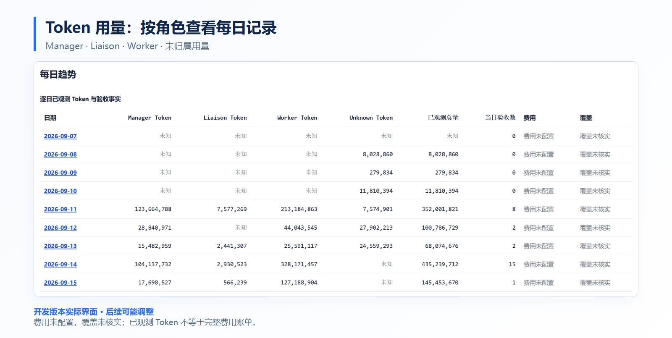This screenshot has width=672, height=338.
Task: Select Unknown Token value 27,902,213
Action: (376, 228)
